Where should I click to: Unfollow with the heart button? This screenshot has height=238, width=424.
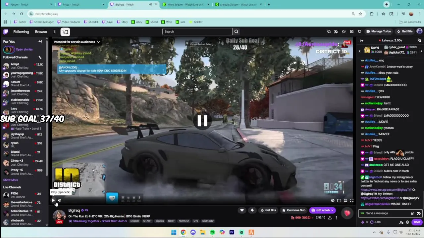tap(242, 210)
